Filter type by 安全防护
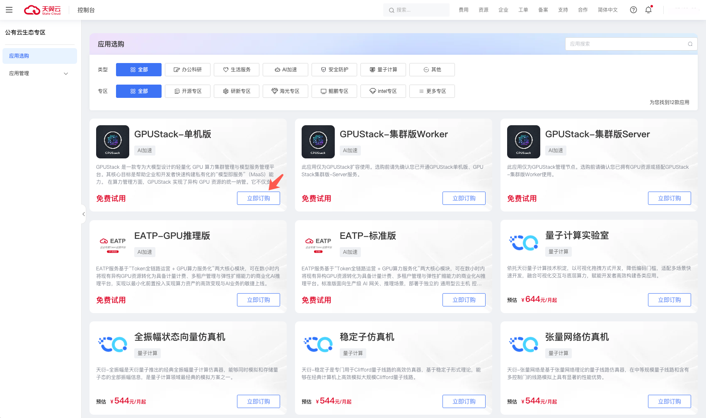Viewport: 706px width, 418px height. pos(334,70)
